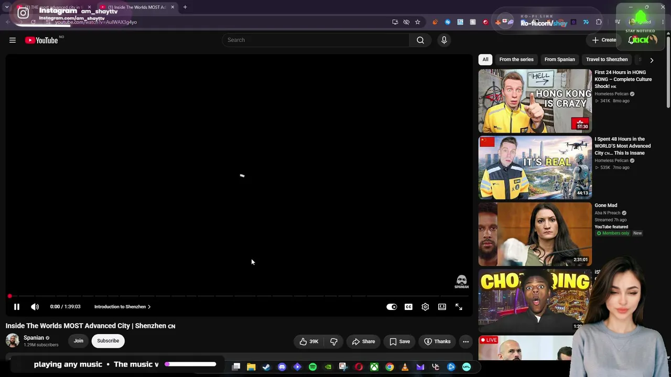Dislike the video with thumbs down
Screen dimensions: 671x377
tap(333, 341)
